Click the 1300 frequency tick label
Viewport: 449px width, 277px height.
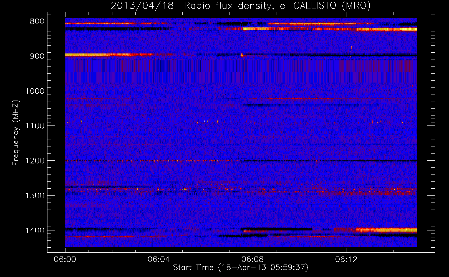[35, 196]
